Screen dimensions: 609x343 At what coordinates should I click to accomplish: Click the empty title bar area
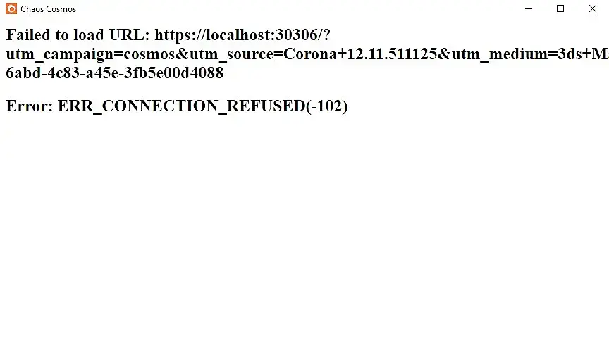pyautogui.click(x=295, y=8)
